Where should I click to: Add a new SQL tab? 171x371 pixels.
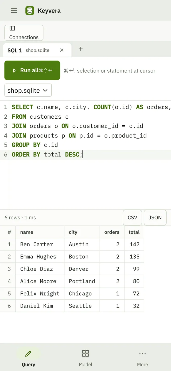click(x=81, y=49)
